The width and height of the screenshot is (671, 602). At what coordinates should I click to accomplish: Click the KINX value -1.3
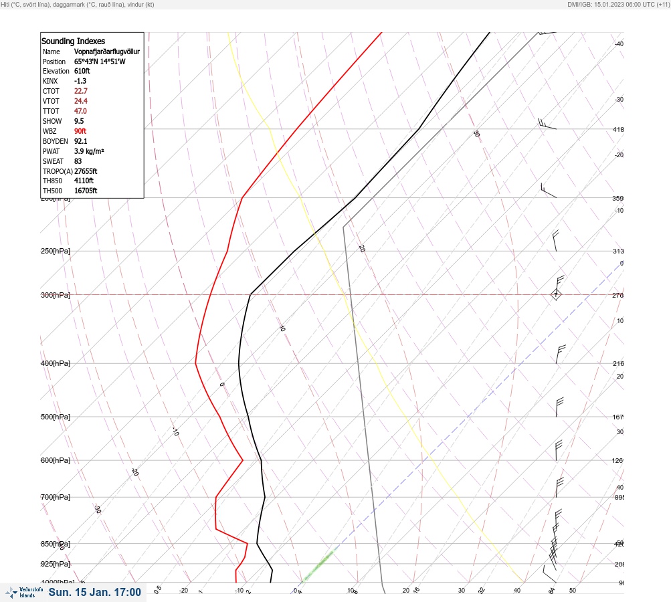click(80, 81)
